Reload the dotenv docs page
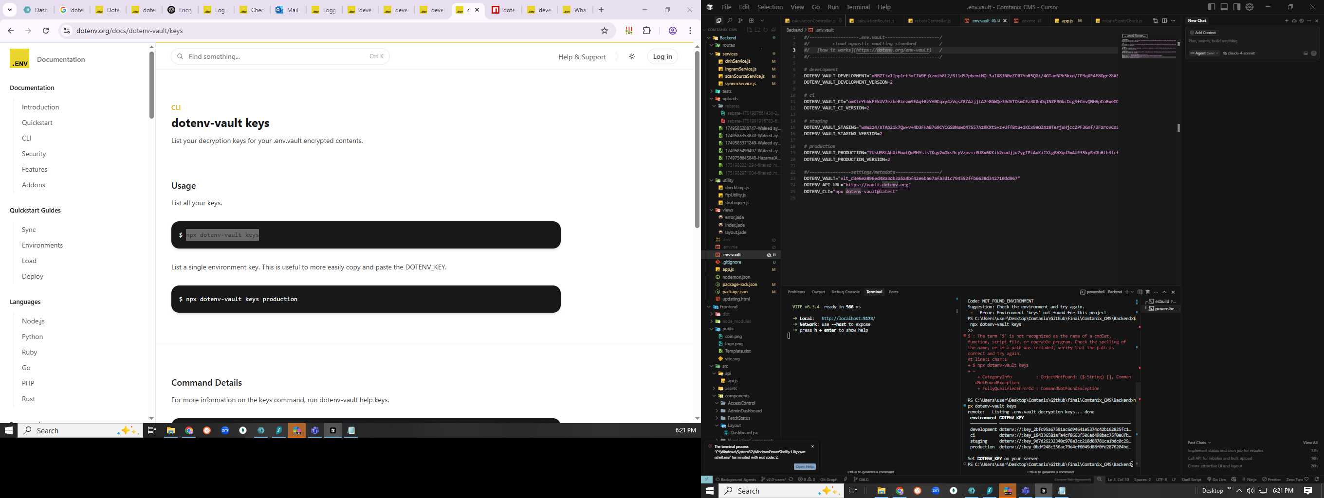The width and height of the screenshot is (1324, 498). point(46,30)
